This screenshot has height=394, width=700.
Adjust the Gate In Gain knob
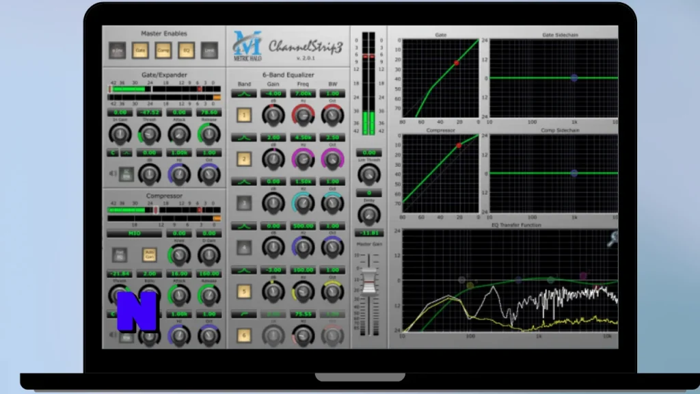click(120, 134)
